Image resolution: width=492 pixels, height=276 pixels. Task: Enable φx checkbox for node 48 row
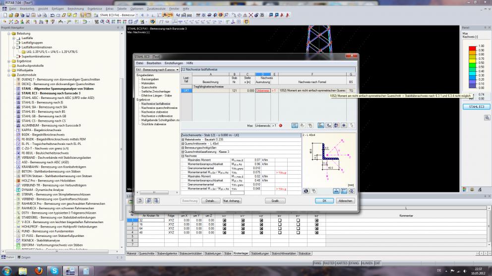tap(280, 232)
